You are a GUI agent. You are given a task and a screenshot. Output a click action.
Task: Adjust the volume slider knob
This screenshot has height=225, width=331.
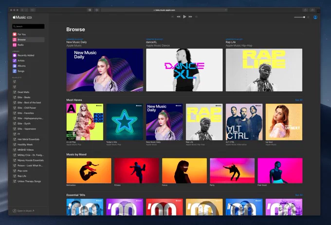click(x=304, y=17)
